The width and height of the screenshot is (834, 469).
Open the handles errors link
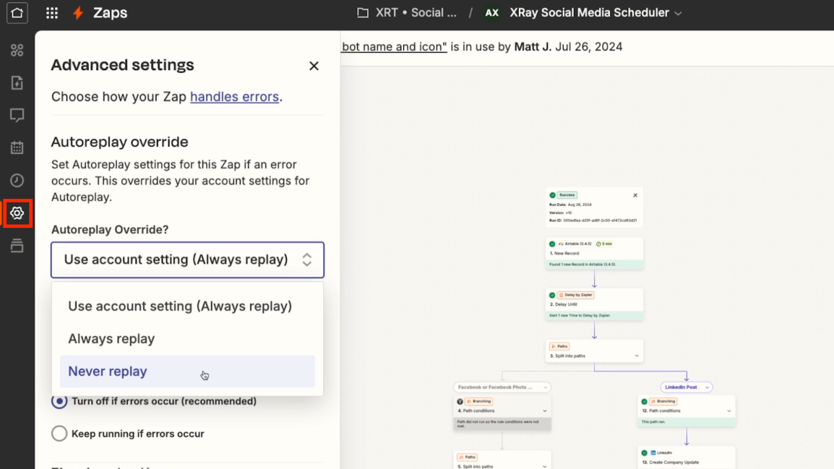(235, 97)
